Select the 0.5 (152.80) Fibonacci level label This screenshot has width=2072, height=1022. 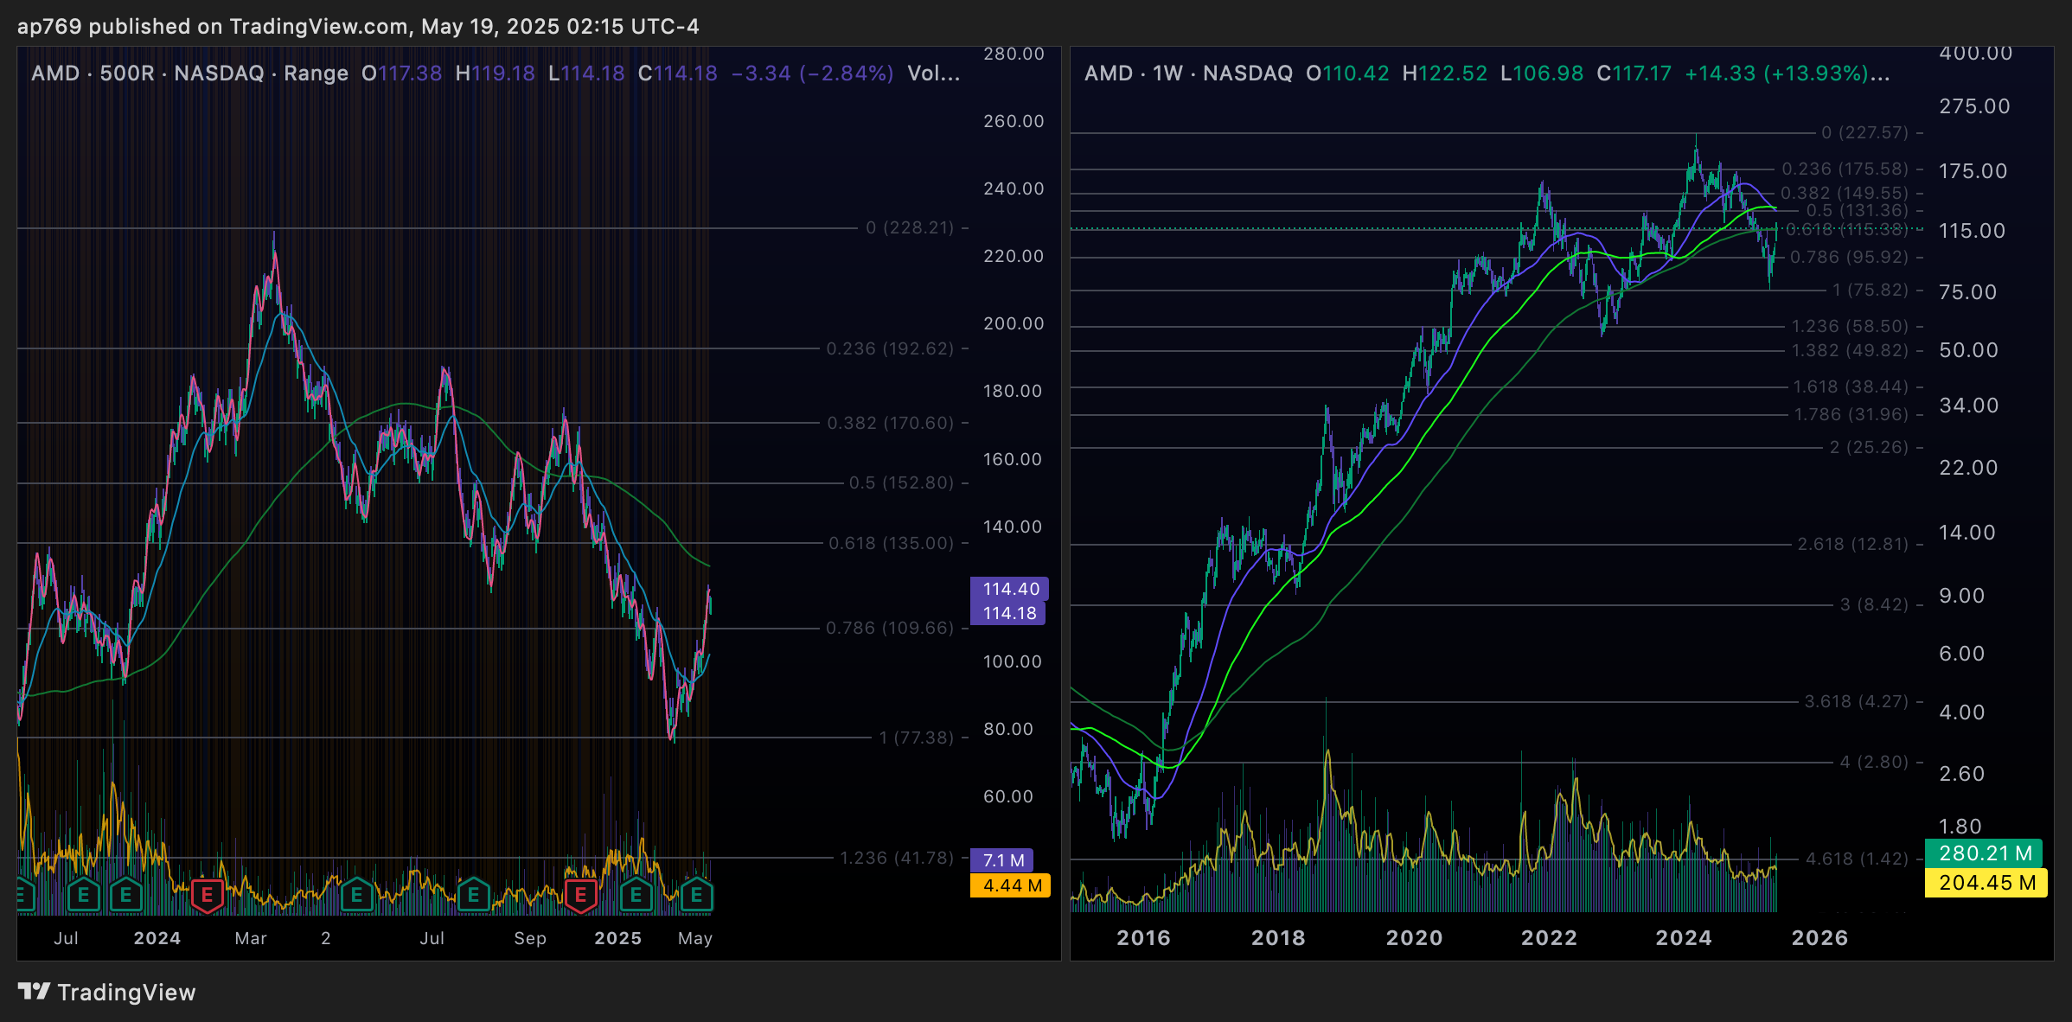[901, 482]
